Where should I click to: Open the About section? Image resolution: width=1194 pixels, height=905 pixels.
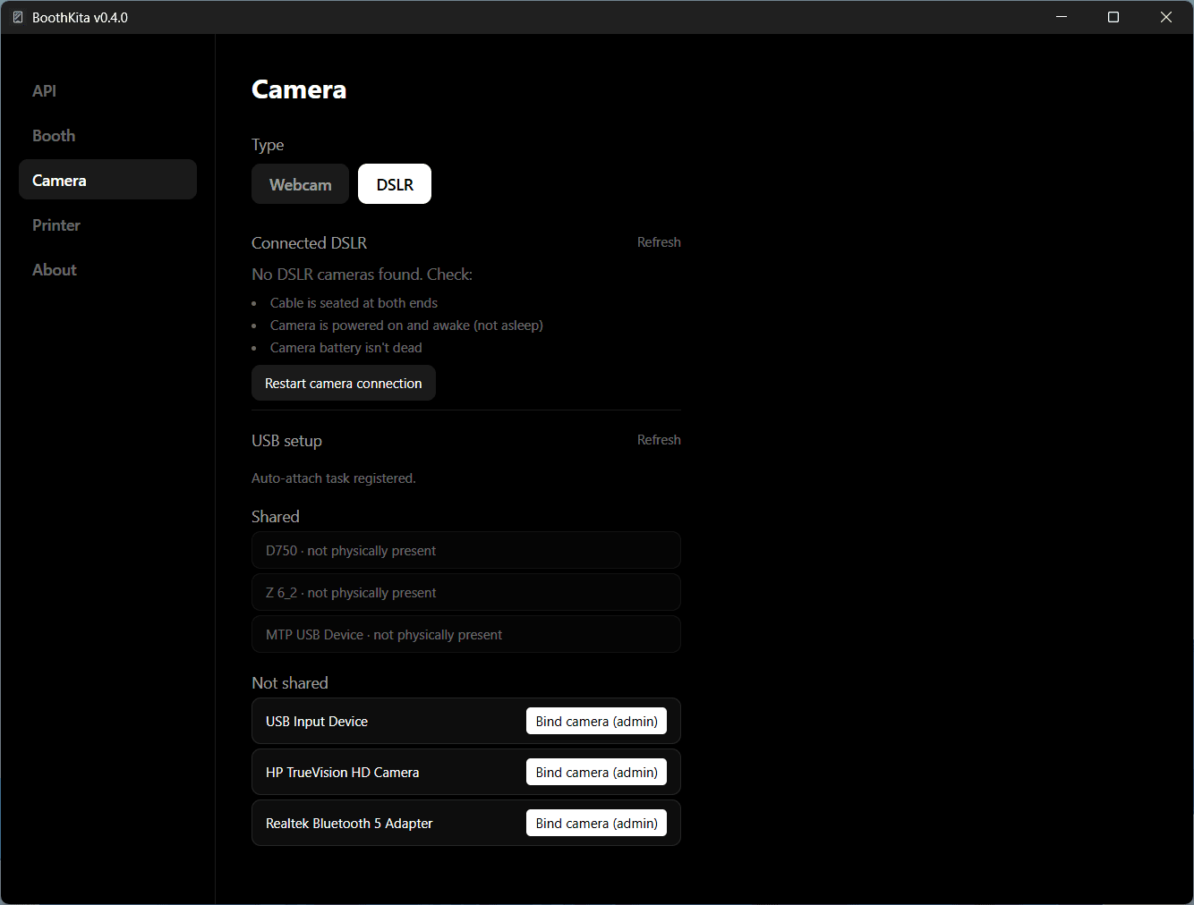107,269
